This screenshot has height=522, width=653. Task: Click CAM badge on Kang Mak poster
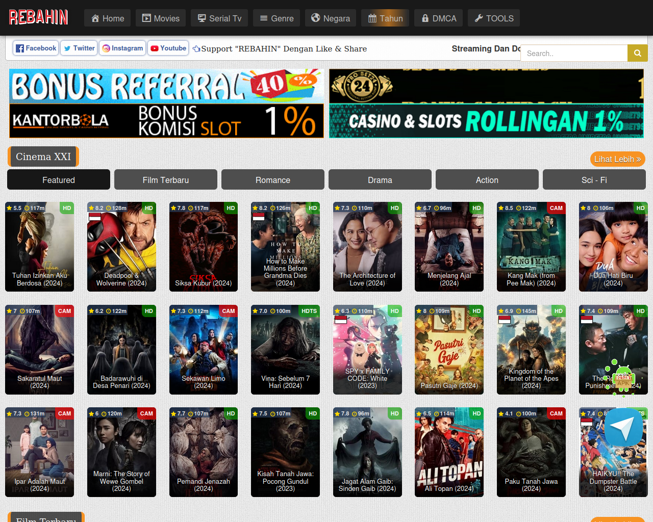[556, 208]
